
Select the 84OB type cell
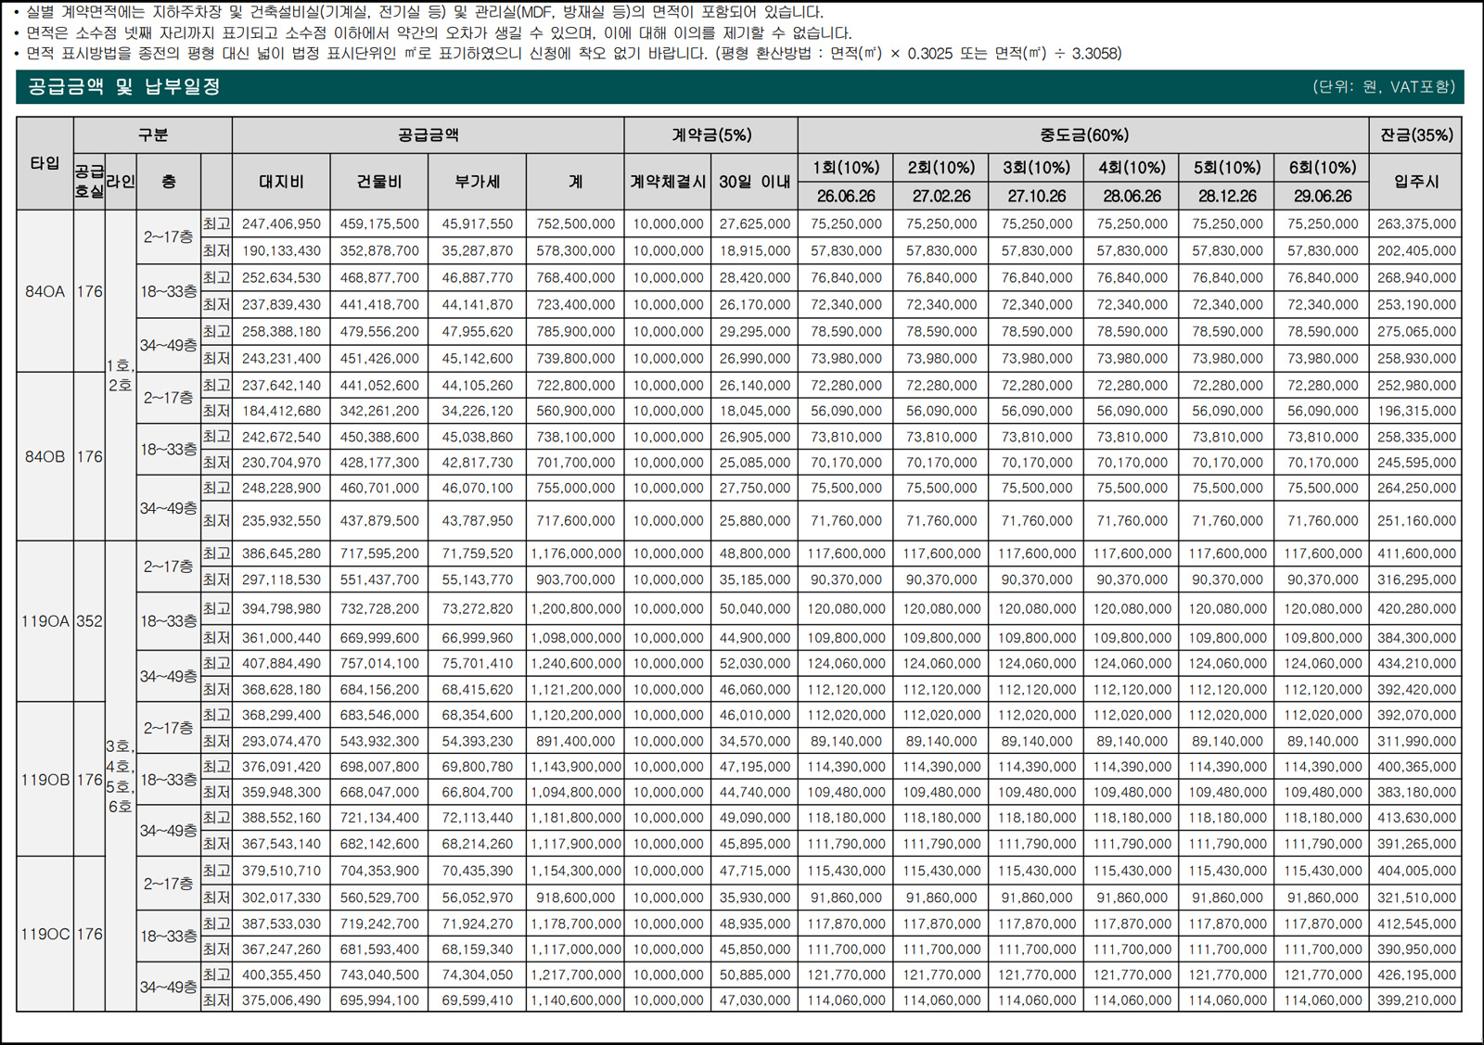[45, 457]
